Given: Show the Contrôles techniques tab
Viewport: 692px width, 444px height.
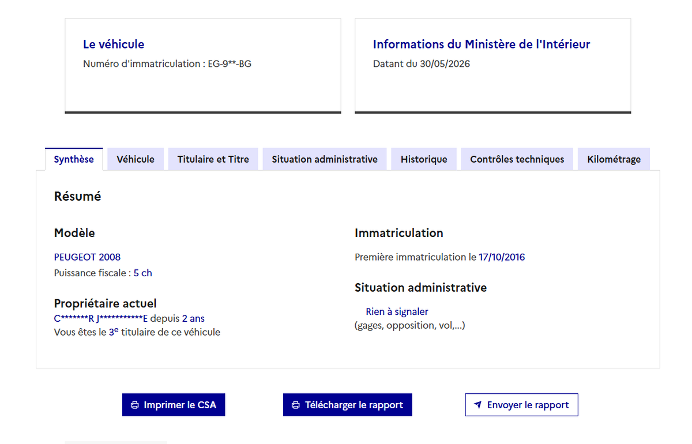Looking at the screenshot, I should tap(517, 159).
